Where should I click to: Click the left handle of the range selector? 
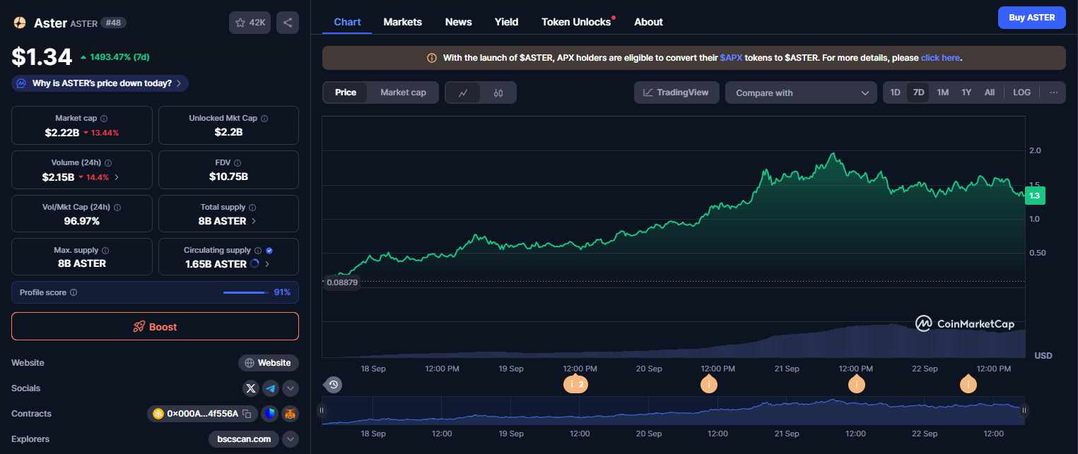322,410
